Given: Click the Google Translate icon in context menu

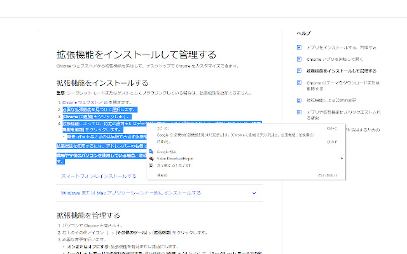Looking at the screenshot, I should pos(151,152).
